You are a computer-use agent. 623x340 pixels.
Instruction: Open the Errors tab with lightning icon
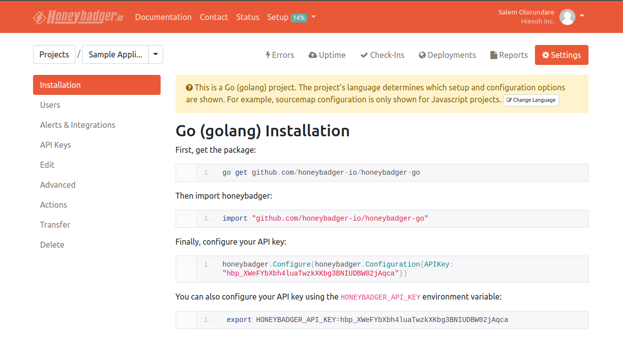(280, 55)
